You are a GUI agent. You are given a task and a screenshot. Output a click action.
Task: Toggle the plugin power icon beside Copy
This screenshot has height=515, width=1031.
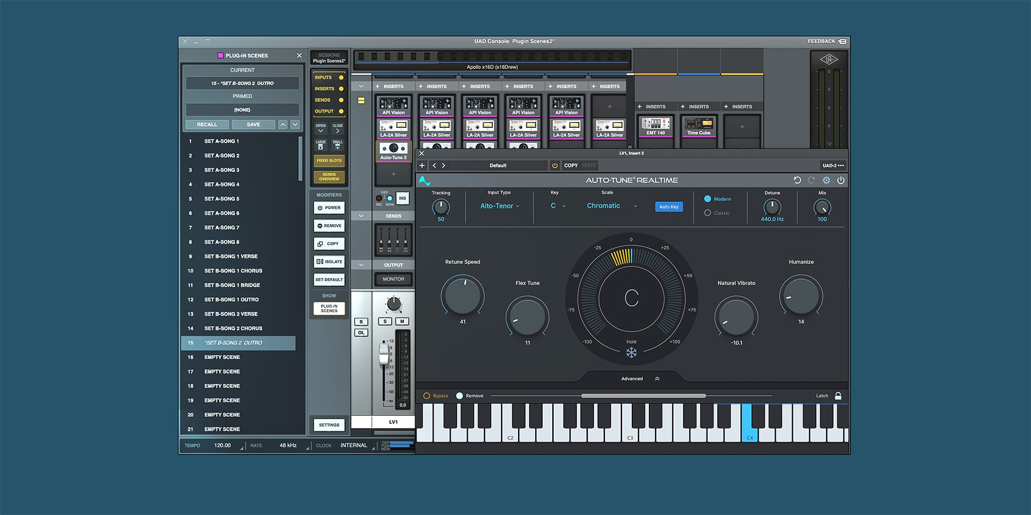pyautogui.click(x=554, y=165)
